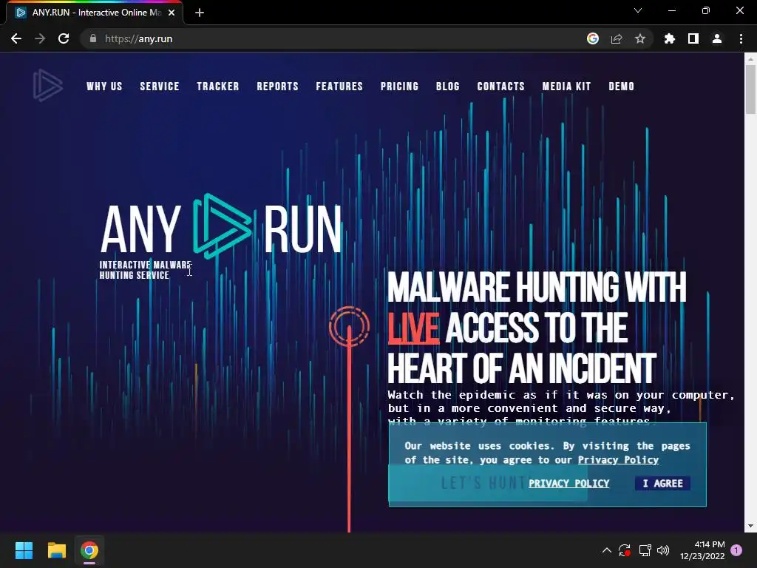757x568 pixels.
Task: Close the ANY.RUN tab
Action: (172, 13)
